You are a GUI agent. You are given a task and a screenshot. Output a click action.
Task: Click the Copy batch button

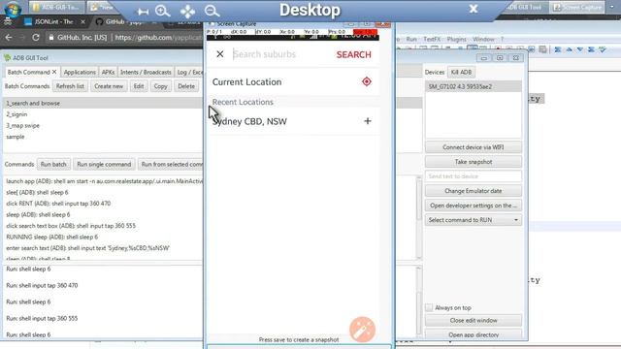160,86
